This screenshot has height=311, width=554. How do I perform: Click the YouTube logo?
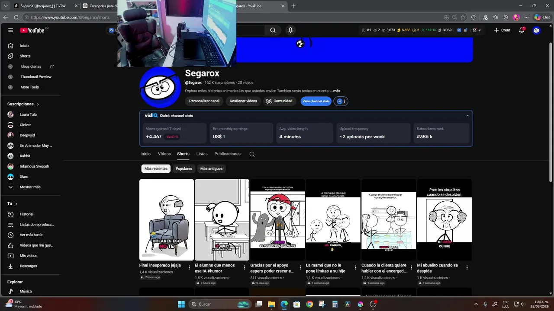pos(32,30)
